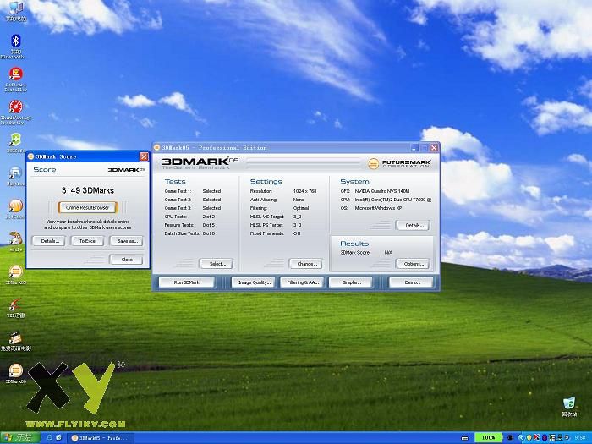Click the 'CPU Tests:' row label
Viewport: 592px width, 444px height.
coord(175,217)
